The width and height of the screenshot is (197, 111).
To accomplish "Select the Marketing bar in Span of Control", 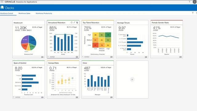I will pyautogui.click(x=30, y=83).
